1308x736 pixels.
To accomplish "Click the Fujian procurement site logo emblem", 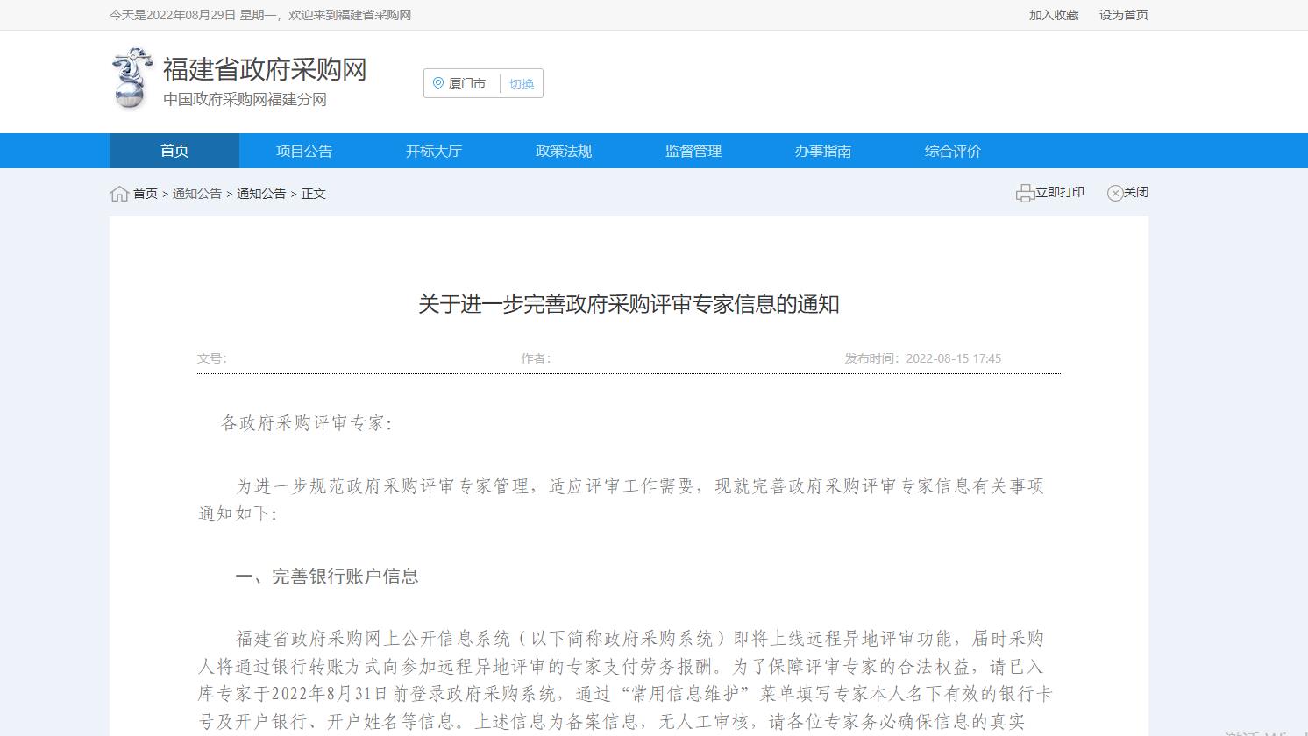I will (131, 79).
